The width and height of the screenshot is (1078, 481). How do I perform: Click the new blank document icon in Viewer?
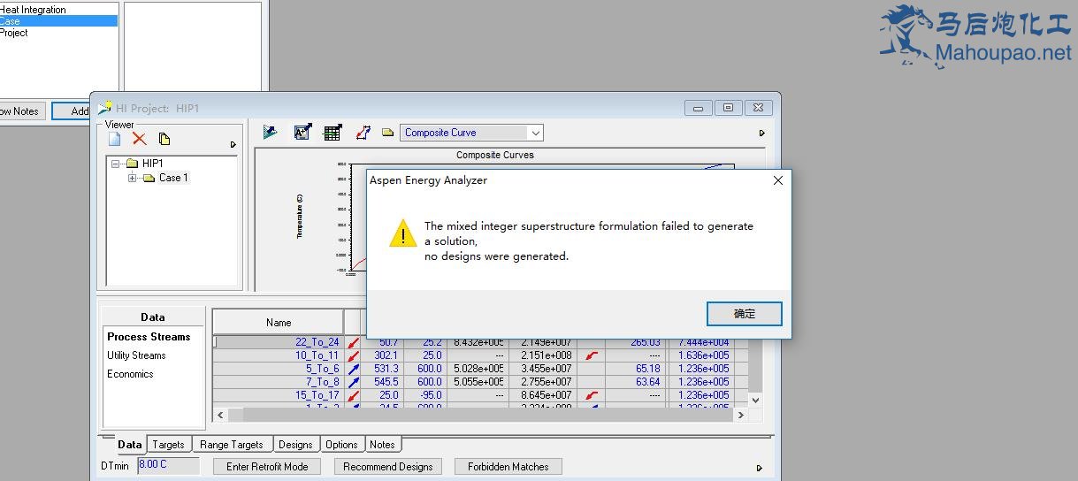point(114,139)
